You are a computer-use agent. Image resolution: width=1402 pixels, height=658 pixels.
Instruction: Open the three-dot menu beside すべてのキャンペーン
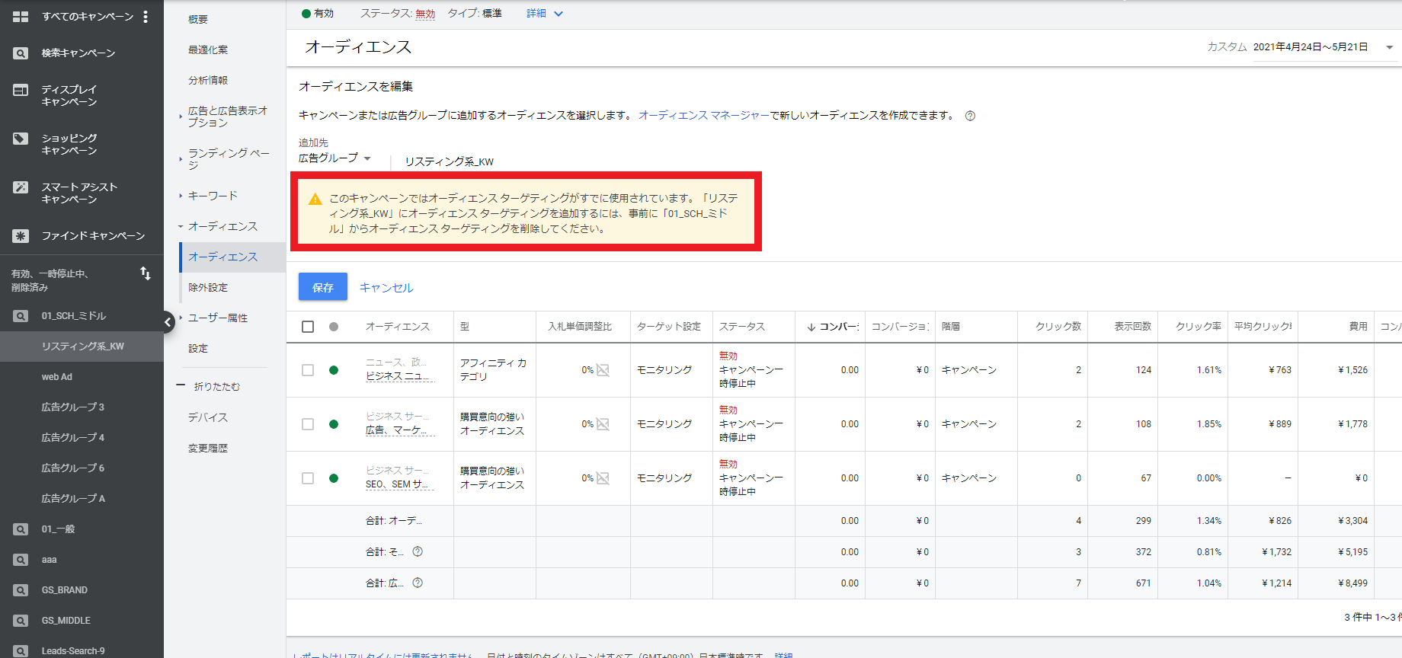point(146,16)
